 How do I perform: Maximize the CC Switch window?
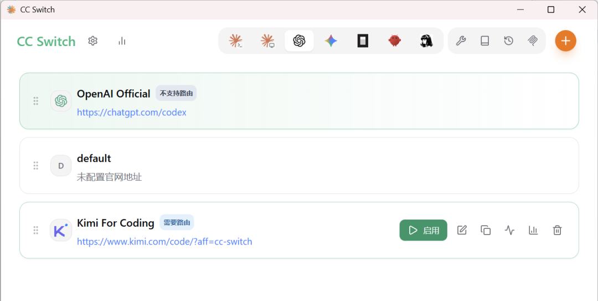(x=551, y=9)
